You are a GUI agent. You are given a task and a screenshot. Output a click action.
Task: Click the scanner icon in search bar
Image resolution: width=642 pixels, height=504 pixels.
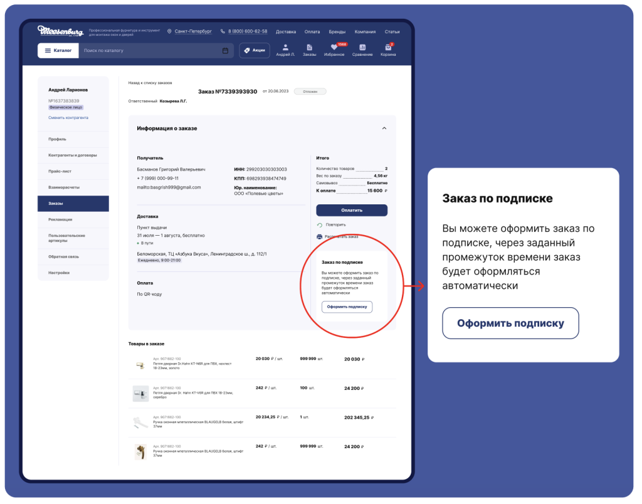225,51
